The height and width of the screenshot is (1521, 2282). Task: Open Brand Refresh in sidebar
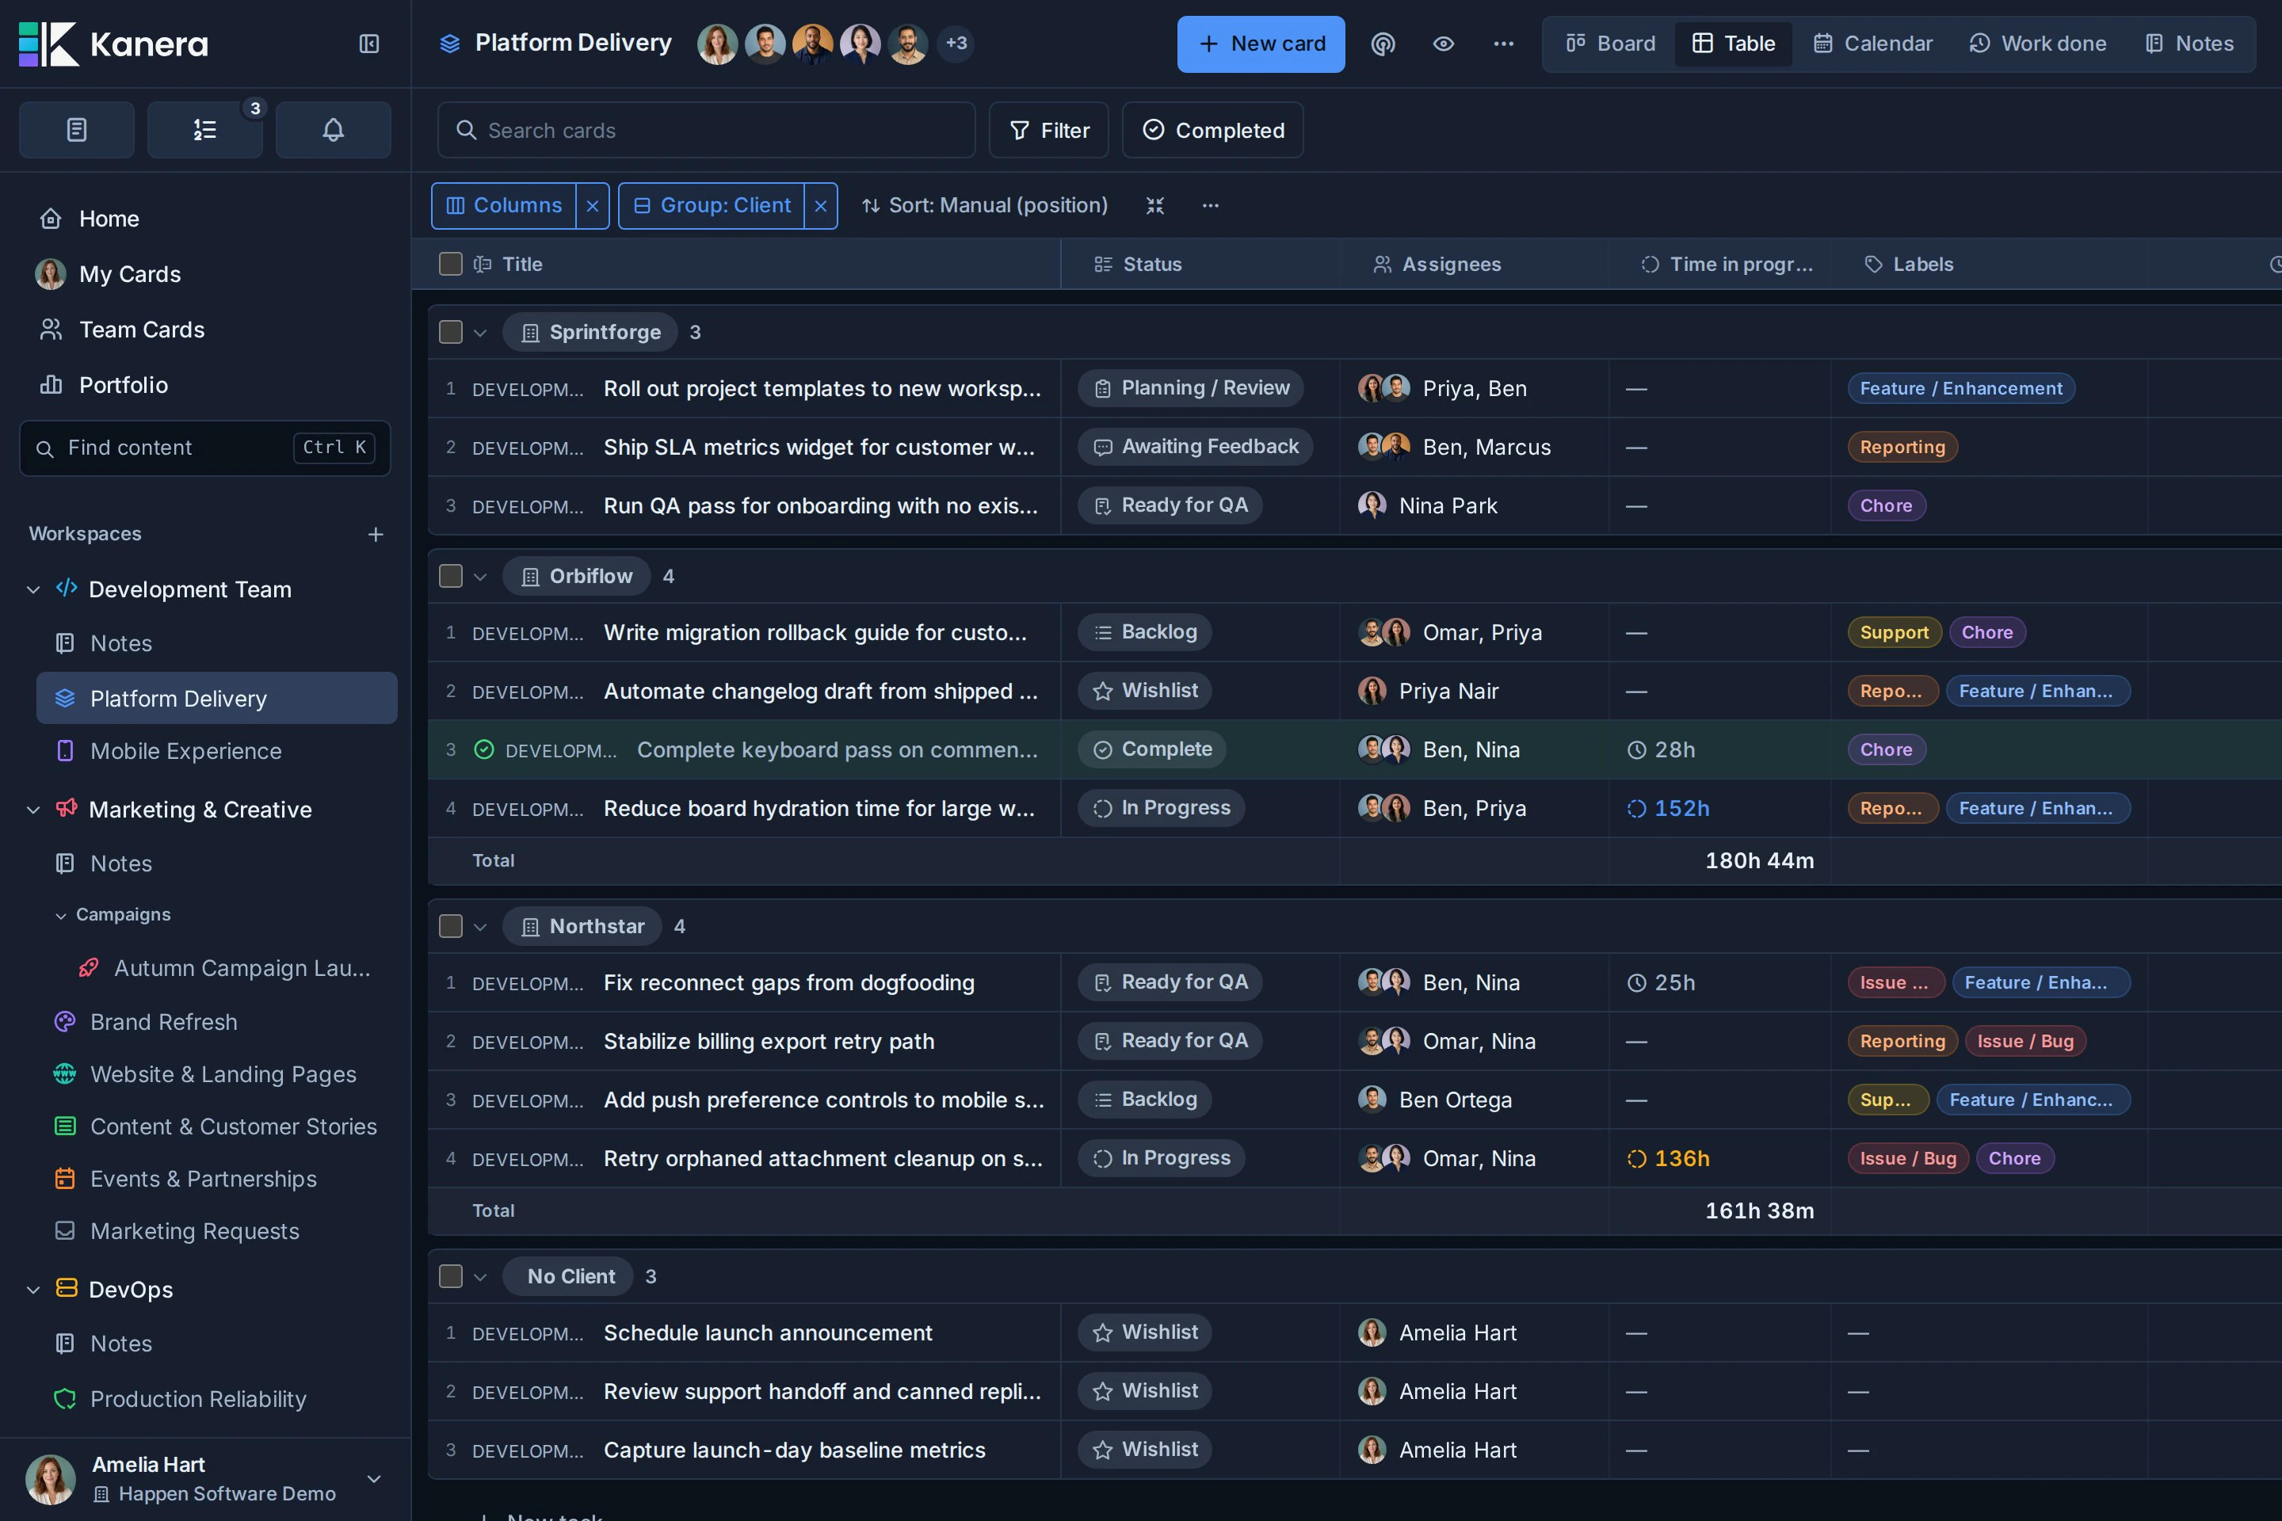(x=163, y=1023)
